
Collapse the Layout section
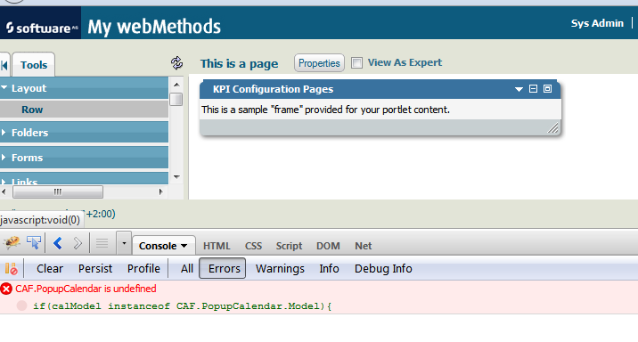pyautogui.click(x=85, y=88)
